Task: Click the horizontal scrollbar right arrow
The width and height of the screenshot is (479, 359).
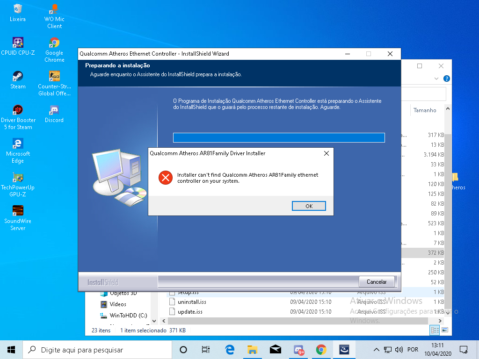Action: coord(440,321)
